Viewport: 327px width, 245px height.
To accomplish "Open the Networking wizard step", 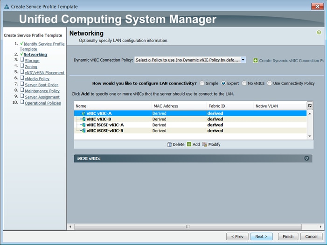I will click(35, 55).
